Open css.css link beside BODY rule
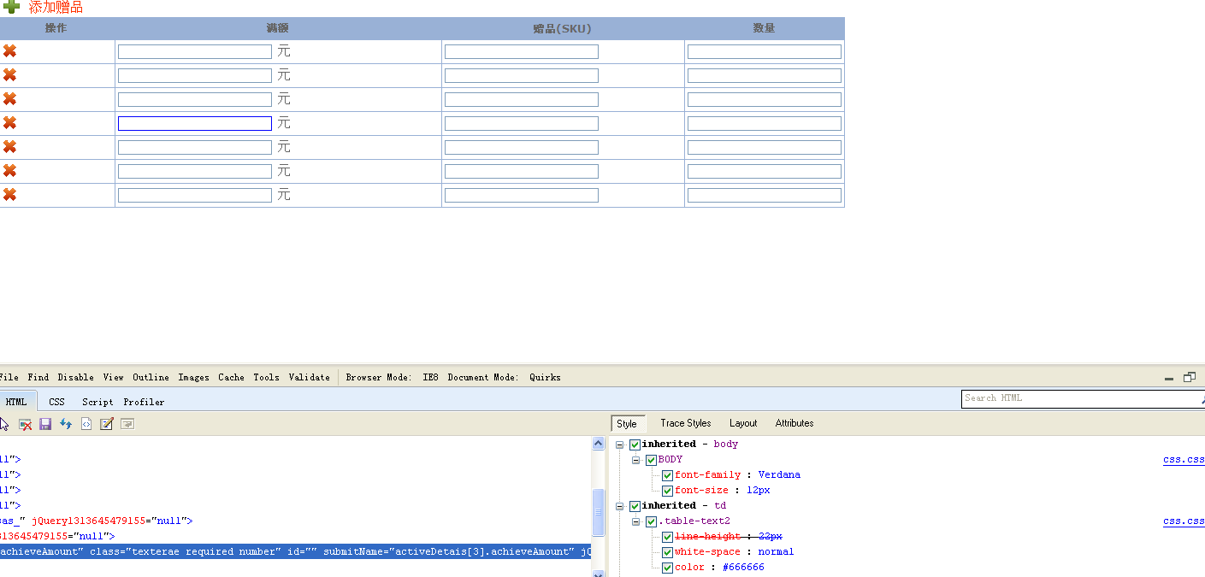 pyautogui.click(x=1184, y=460)
